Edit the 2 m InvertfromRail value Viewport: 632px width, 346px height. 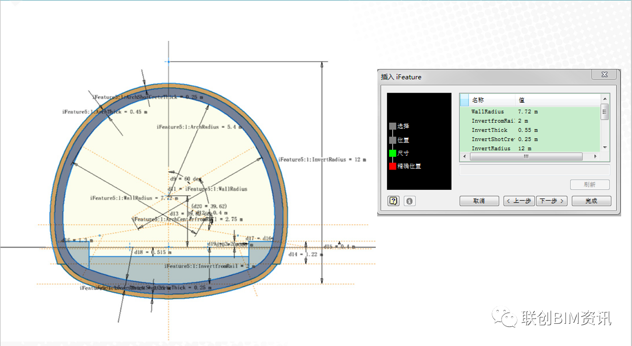click(x=523, y=121)
